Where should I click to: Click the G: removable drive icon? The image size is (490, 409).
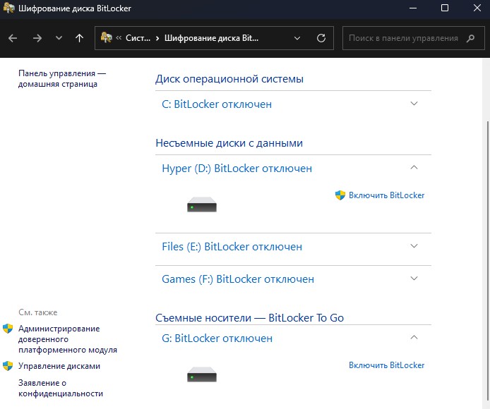[x=202, y=374]
